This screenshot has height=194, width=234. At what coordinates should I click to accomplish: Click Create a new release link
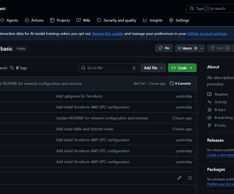(x=220, y=155)
